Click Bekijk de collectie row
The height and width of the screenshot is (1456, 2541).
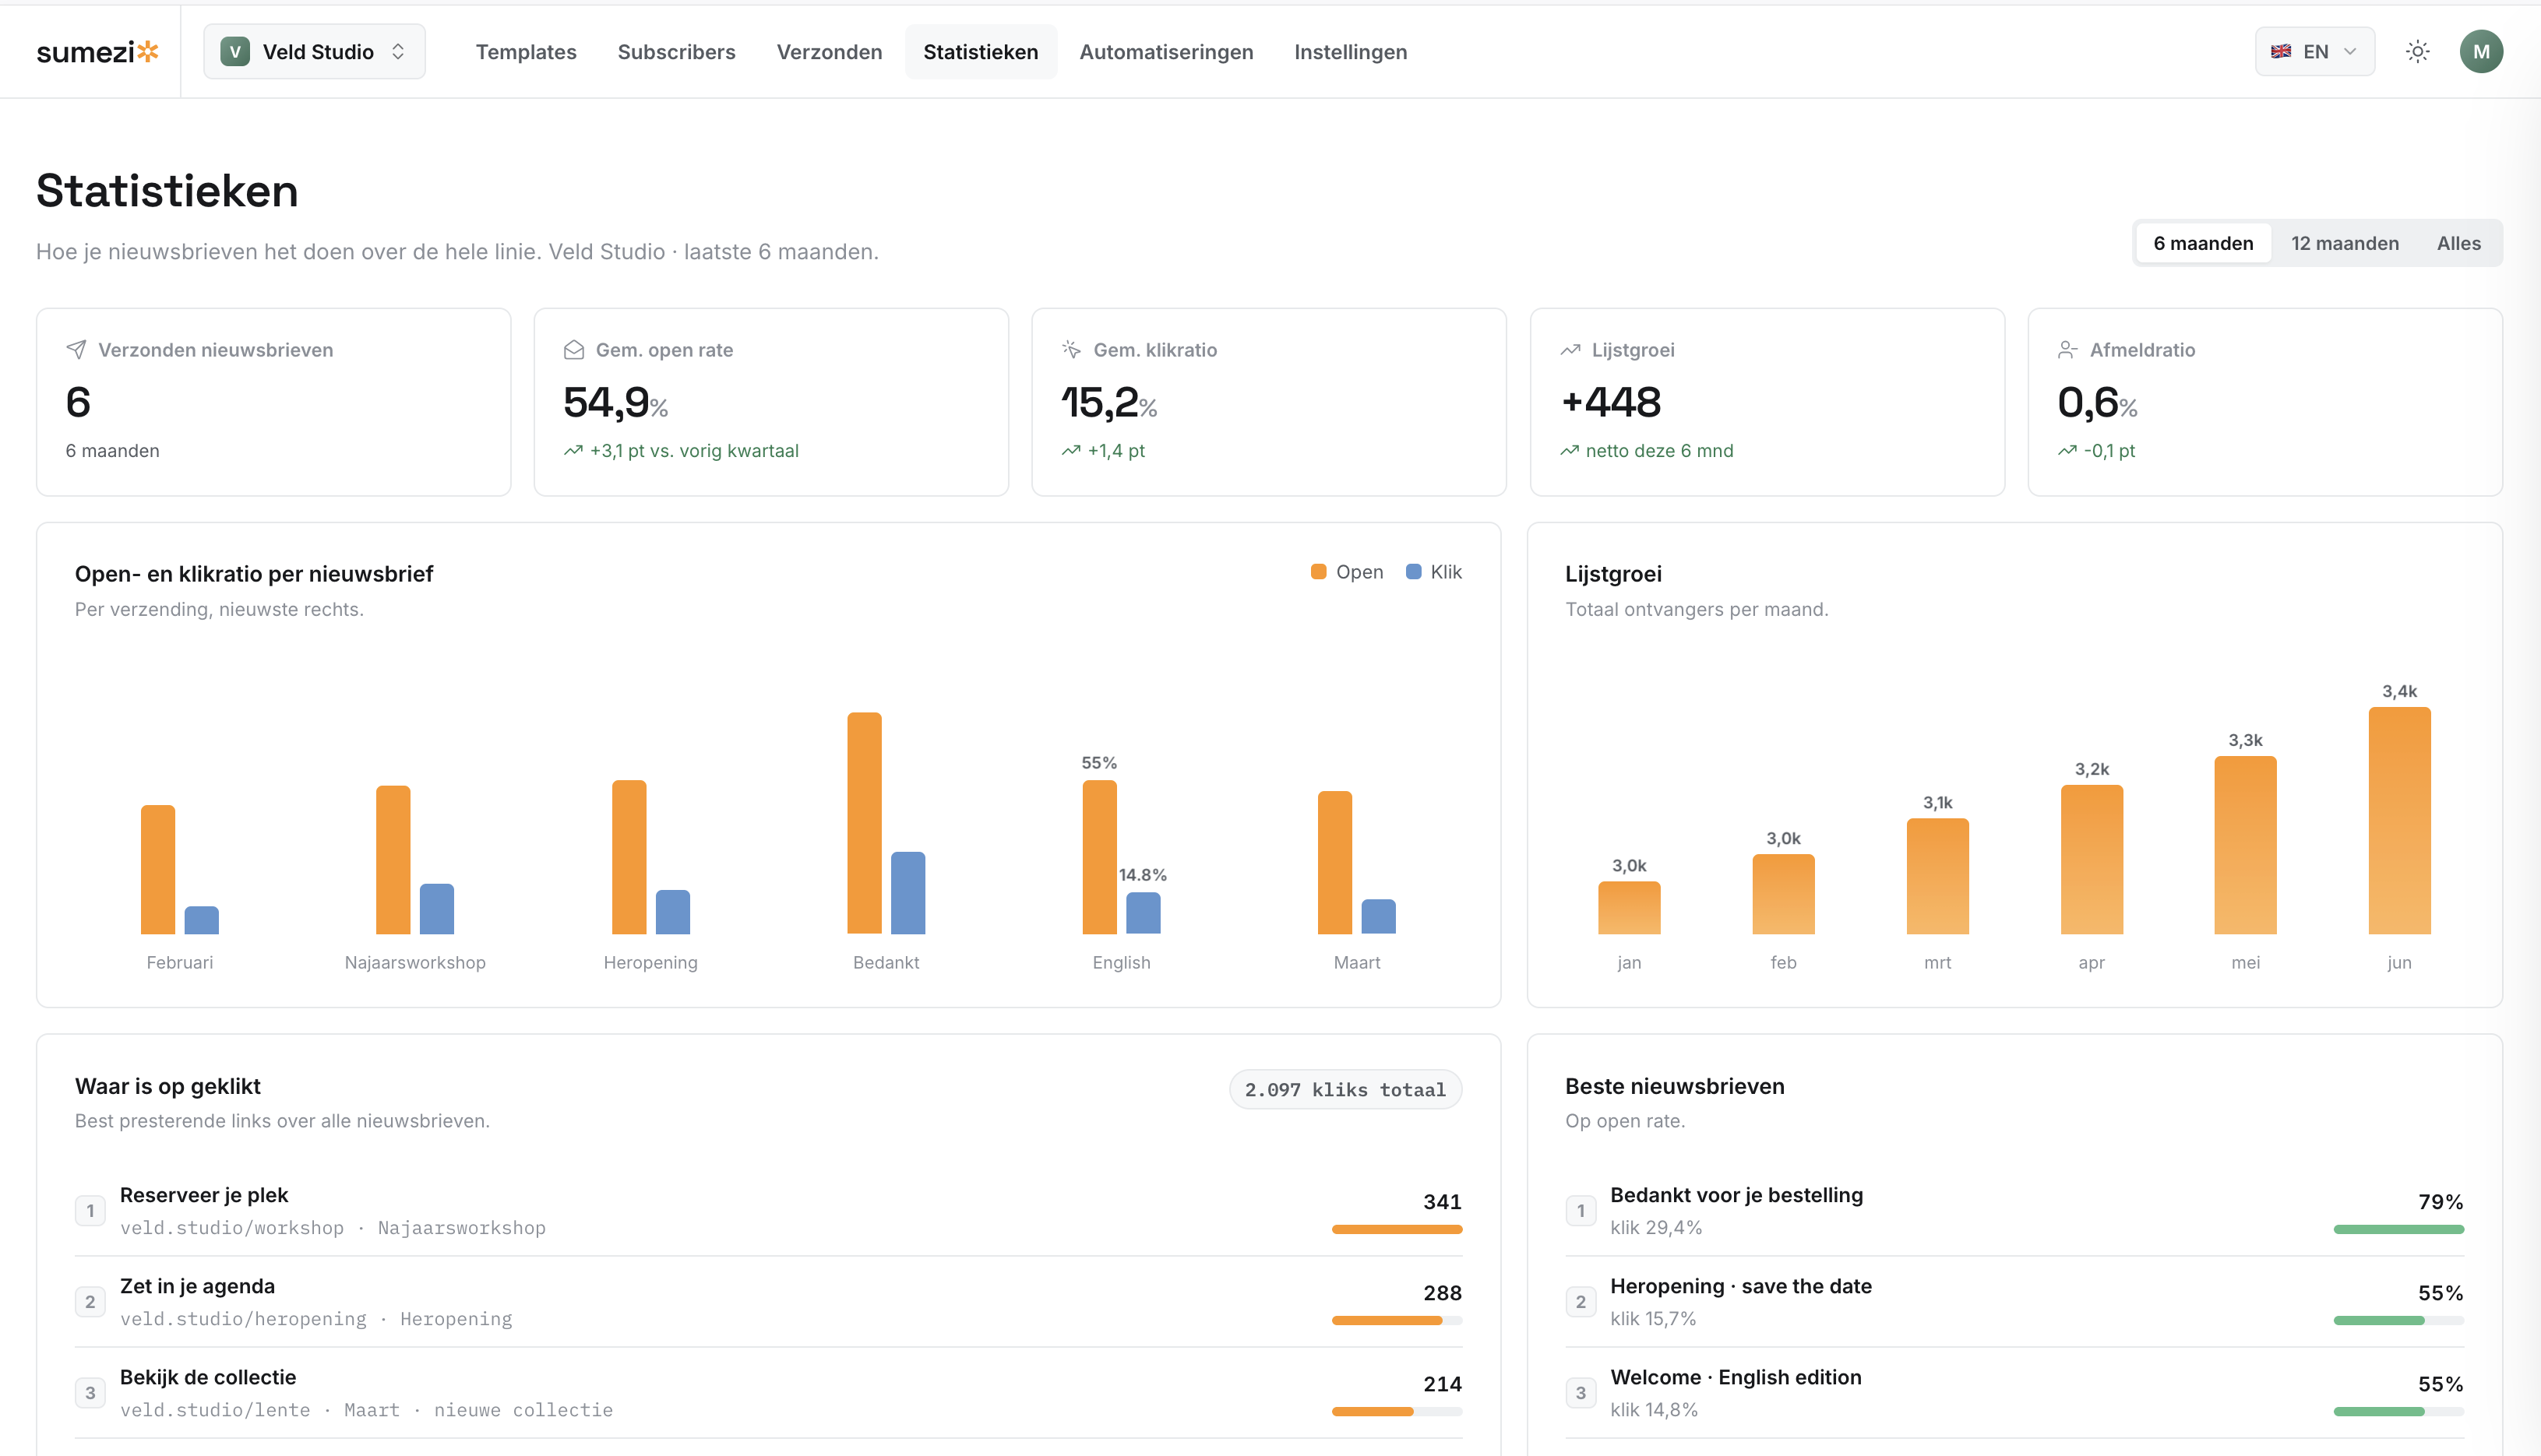point(768,1393)
